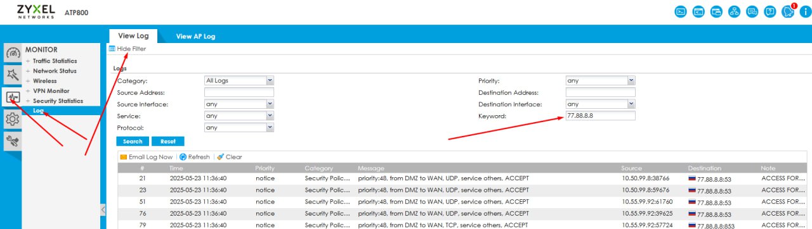Select the Monitor waveform sidebar icon
This screenshot has height=229, width=812.
point(13,97)
